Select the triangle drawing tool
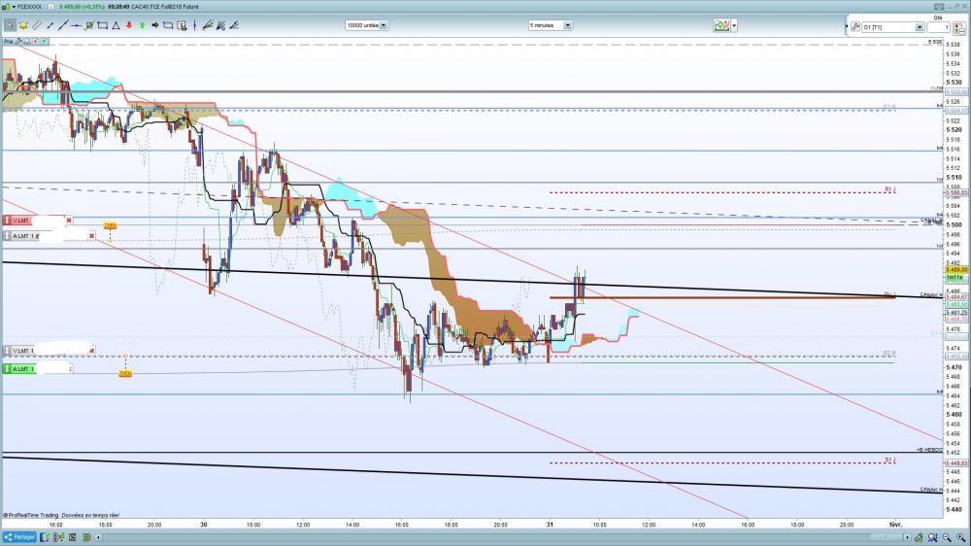This screenshot has height=546, width=971. coord(116,25)
